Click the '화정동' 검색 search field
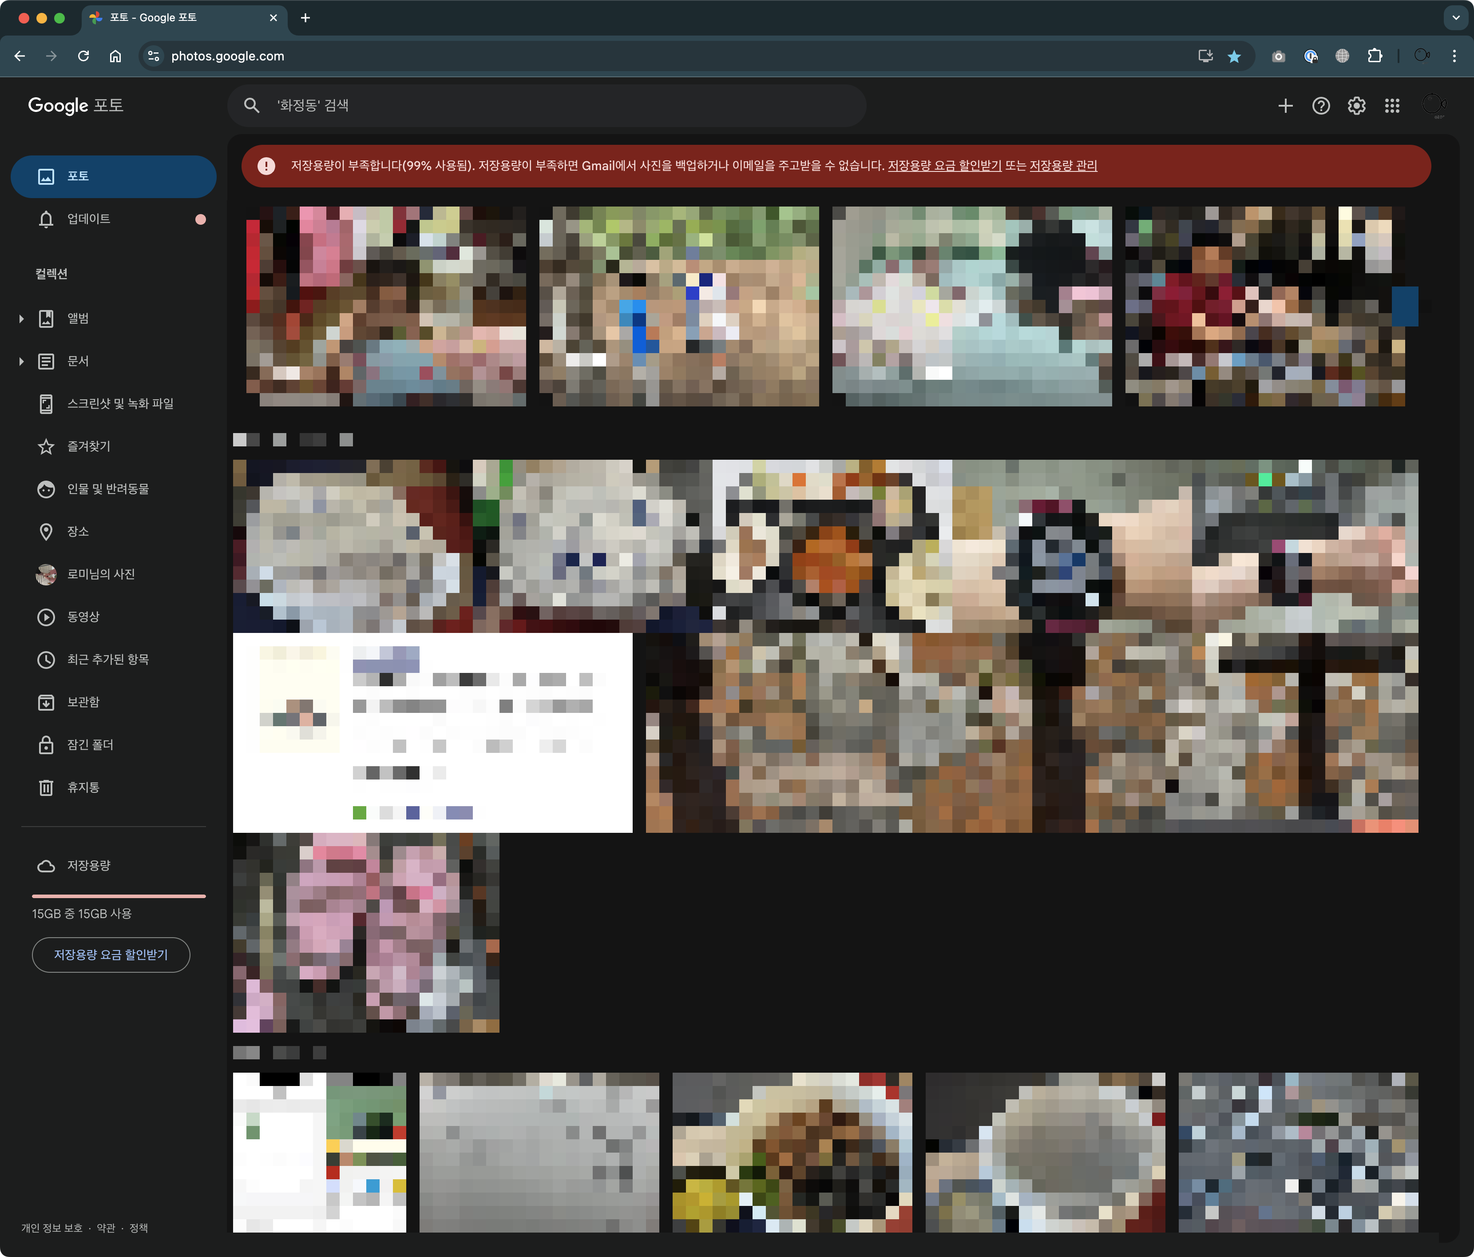The image size is (1474, 1257). tap(547, 106)
